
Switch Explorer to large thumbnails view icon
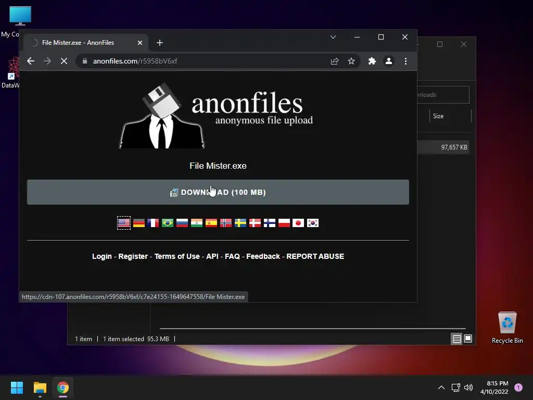(468, 339)
